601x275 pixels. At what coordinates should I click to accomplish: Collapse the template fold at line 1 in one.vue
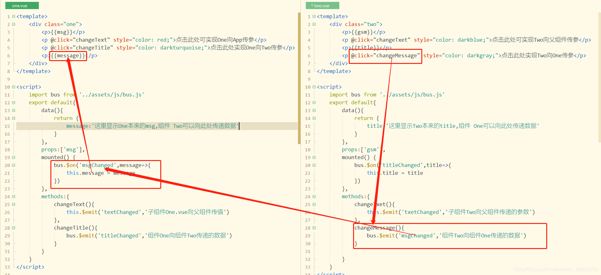[13, 16]
